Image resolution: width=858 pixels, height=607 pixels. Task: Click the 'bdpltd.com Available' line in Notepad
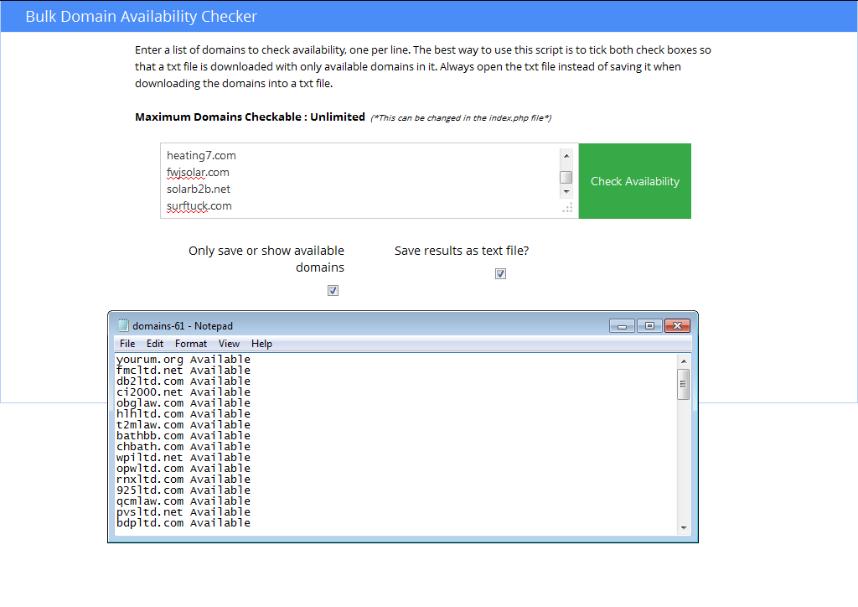pyautogui.click(x=183, y=523)
